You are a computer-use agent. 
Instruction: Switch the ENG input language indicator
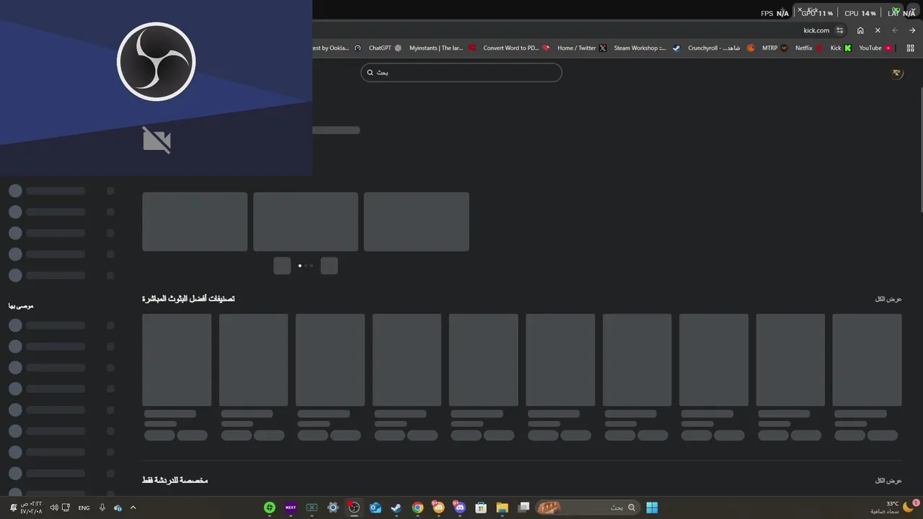pos(84,507)
